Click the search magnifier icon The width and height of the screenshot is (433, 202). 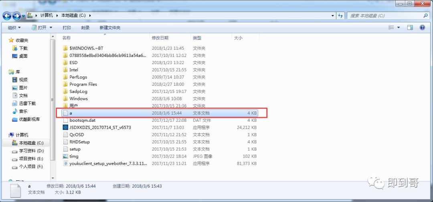pos(425,16)
